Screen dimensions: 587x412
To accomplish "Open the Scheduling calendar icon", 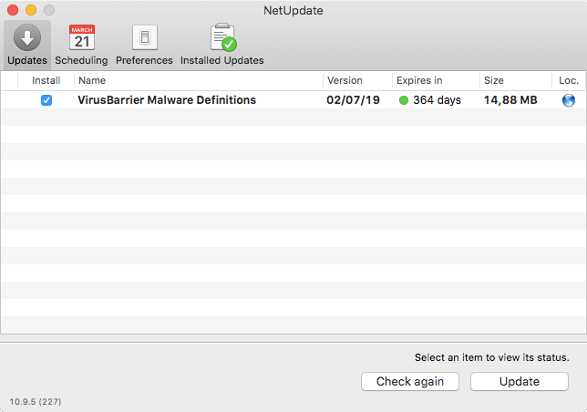I will click(82, 37).
